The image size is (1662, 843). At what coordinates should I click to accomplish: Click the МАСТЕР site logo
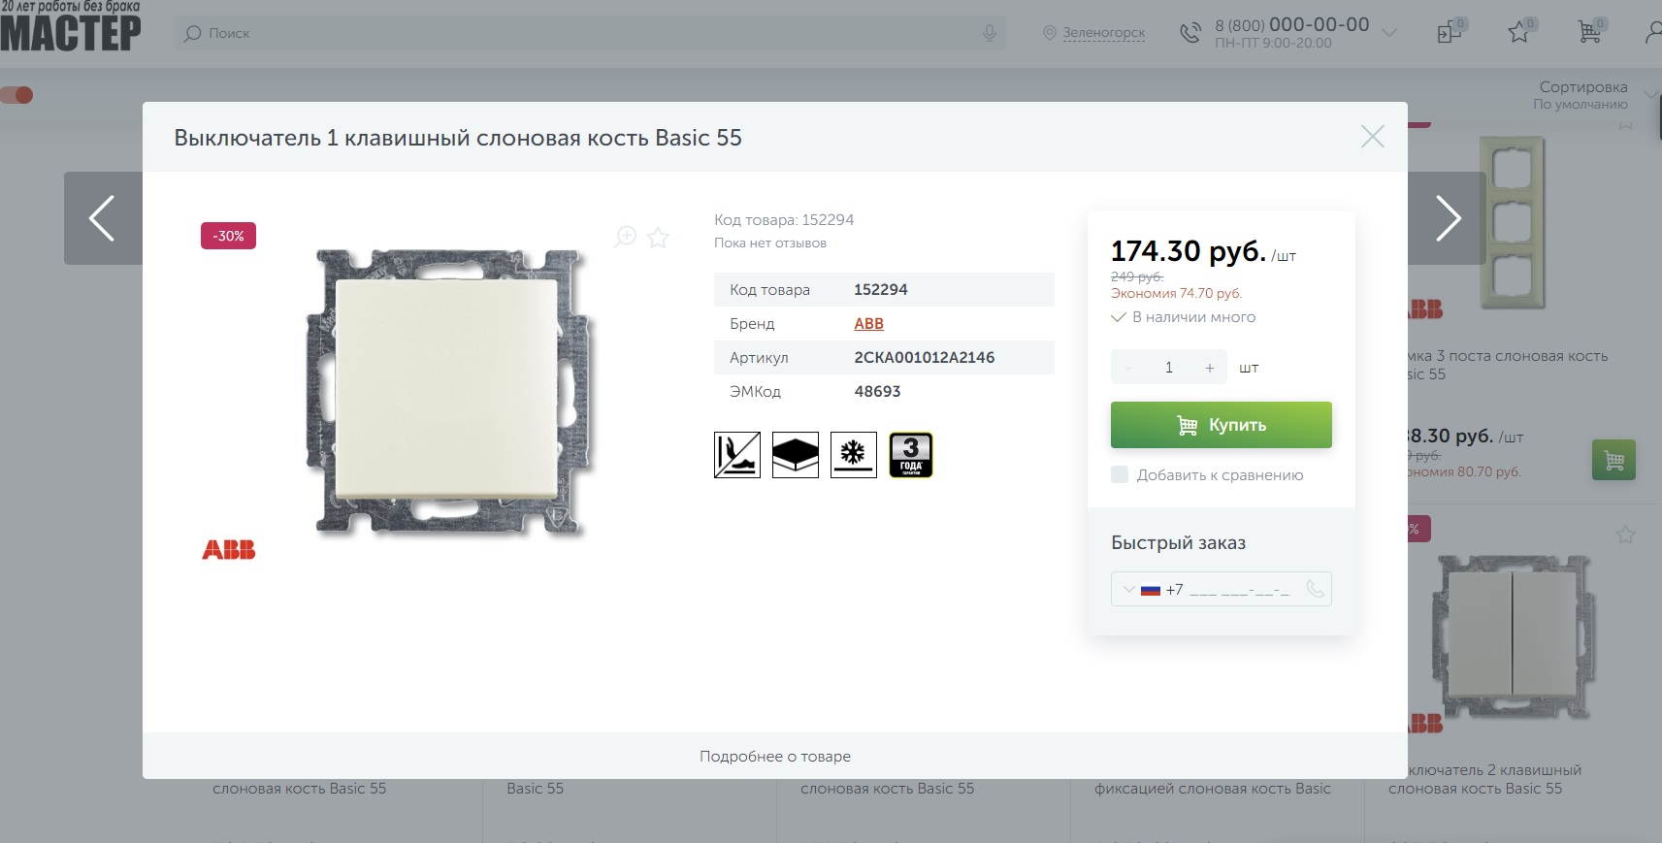tap(70, 26)
